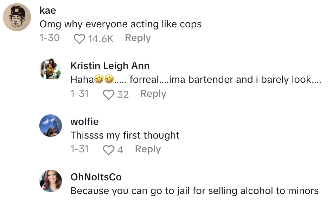Viewport: 332px width, 200px height.
Task: Hit Reply below wolfie's comment
Action: coord(148,149)
